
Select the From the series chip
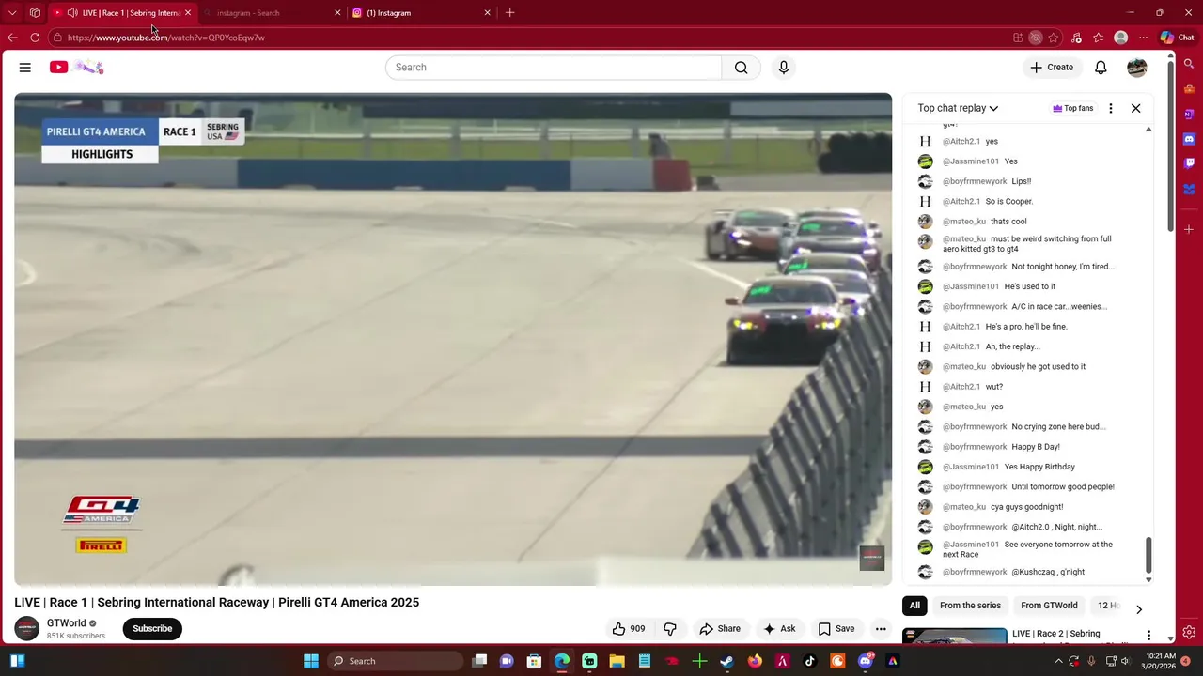(970, 606)
